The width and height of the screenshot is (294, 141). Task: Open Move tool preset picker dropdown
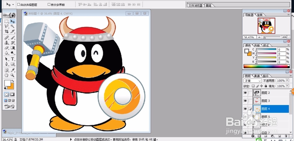[x=13, y=4]
